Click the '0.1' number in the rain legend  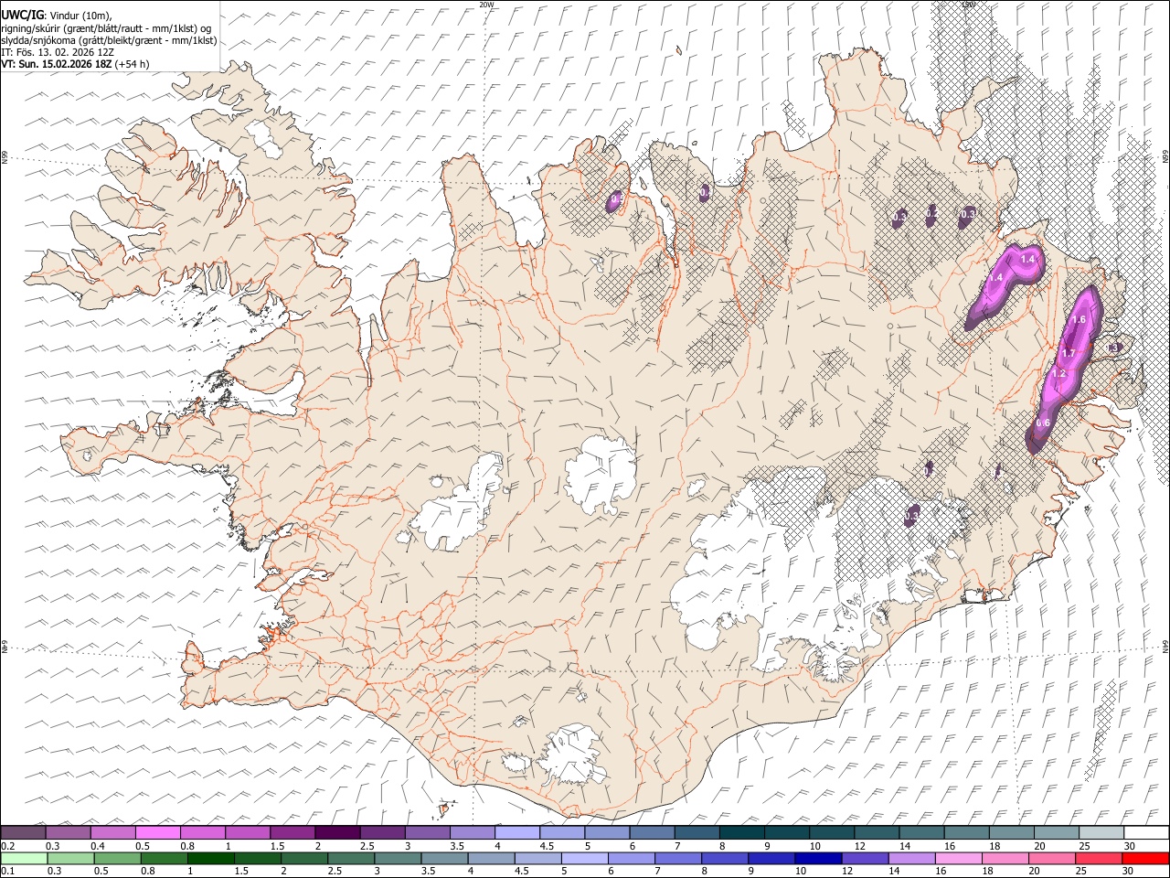pyautogui.click(x=8, y=871)
